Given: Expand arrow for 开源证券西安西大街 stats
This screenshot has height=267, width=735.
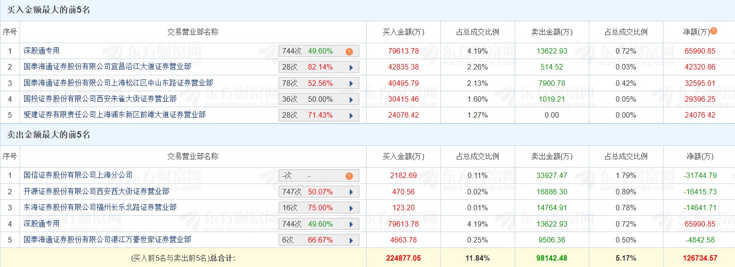Looking at the screenshot, I should pos(351,192).
